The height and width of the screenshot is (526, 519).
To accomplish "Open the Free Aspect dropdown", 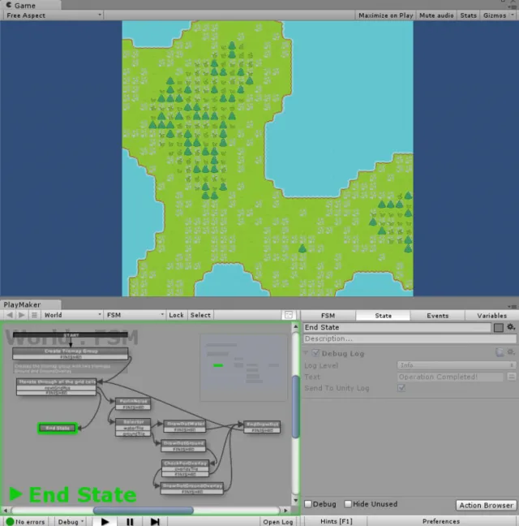I will click(x=53, y=15).
